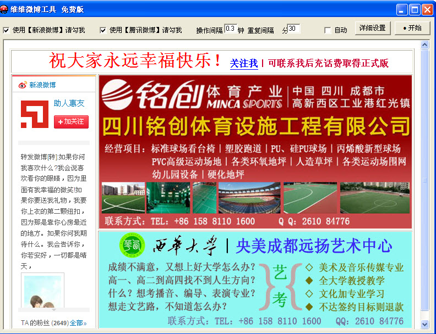The image size is (436, 334).
Task: Click the 开始 button
Action: (x=412, y=28)
